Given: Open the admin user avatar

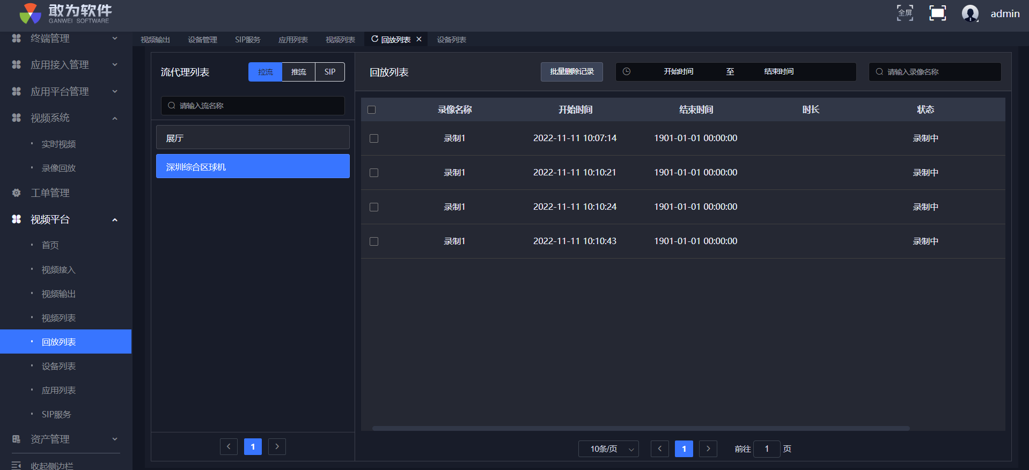Looking at the screenshot, I should (x=969, y=13).
